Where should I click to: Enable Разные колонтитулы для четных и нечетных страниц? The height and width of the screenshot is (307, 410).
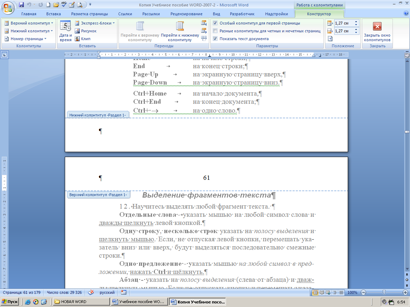click(215, 31)
